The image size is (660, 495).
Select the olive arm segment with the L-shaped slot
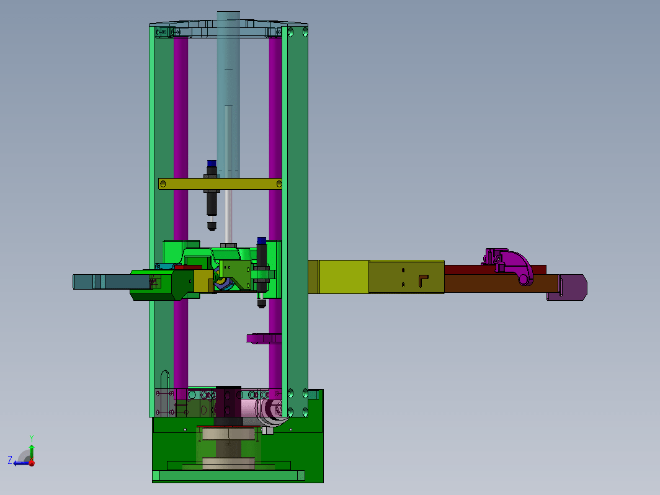click(407, 277)
